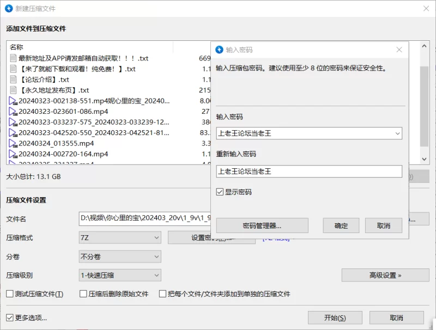Select file 【永久地址发布页】.txt
Viewport: 436px width, 330px height.
53,90
